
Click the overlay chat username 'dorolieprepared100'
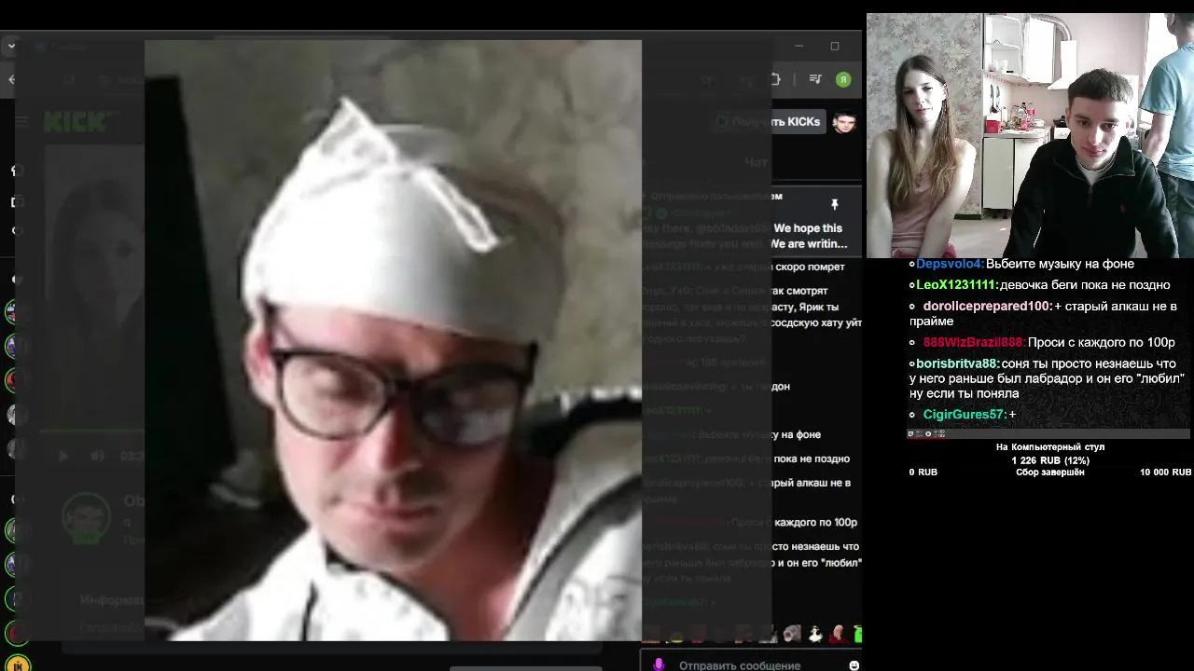pyautogui.click(x=986, y=306)
